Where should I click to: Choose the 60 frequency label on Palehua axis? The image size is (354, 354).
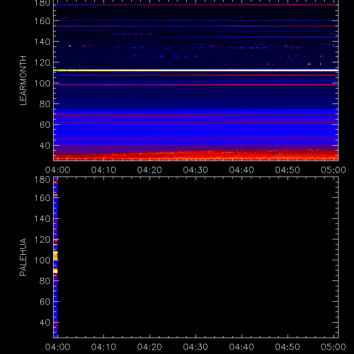click(45, 302)
